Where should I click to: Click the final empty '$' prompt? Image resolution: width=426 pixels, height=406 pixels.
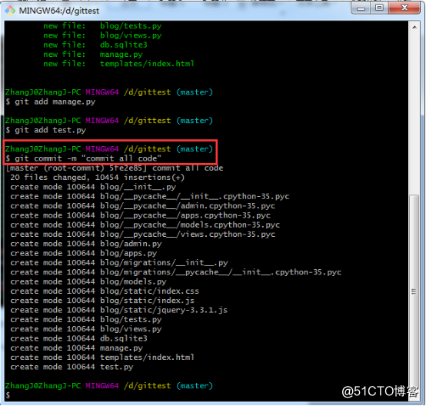point(8,395)
